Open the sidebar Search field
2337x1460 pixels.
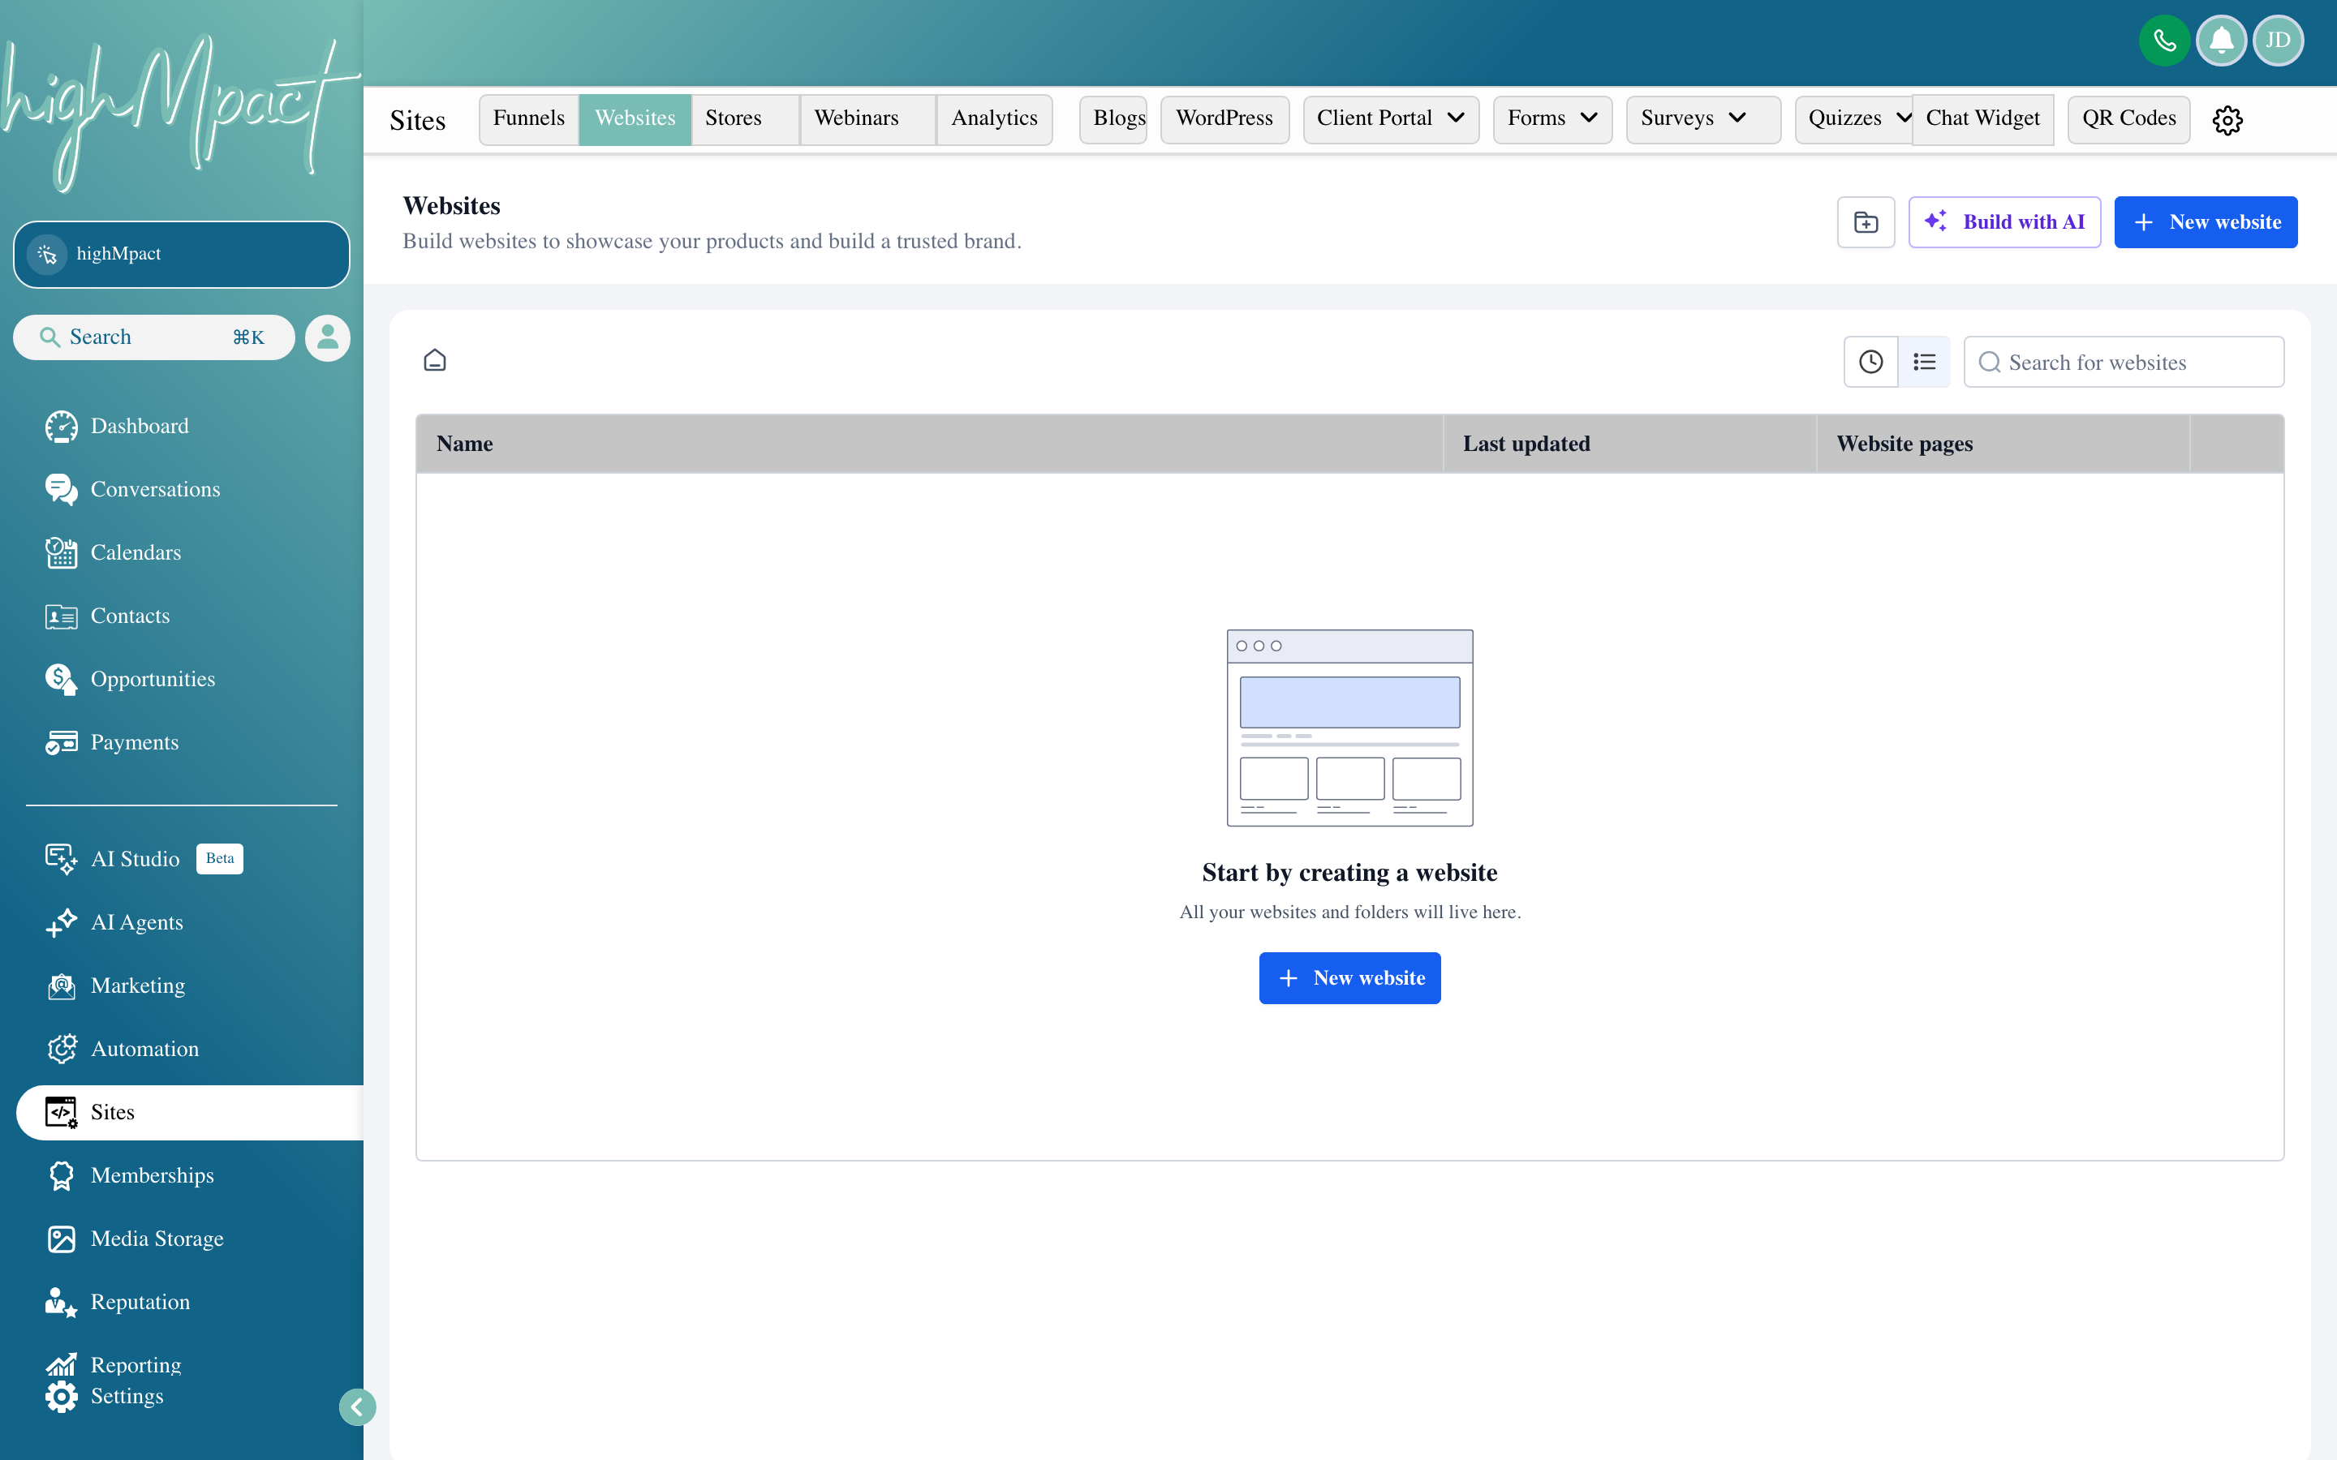click(153, 337)
